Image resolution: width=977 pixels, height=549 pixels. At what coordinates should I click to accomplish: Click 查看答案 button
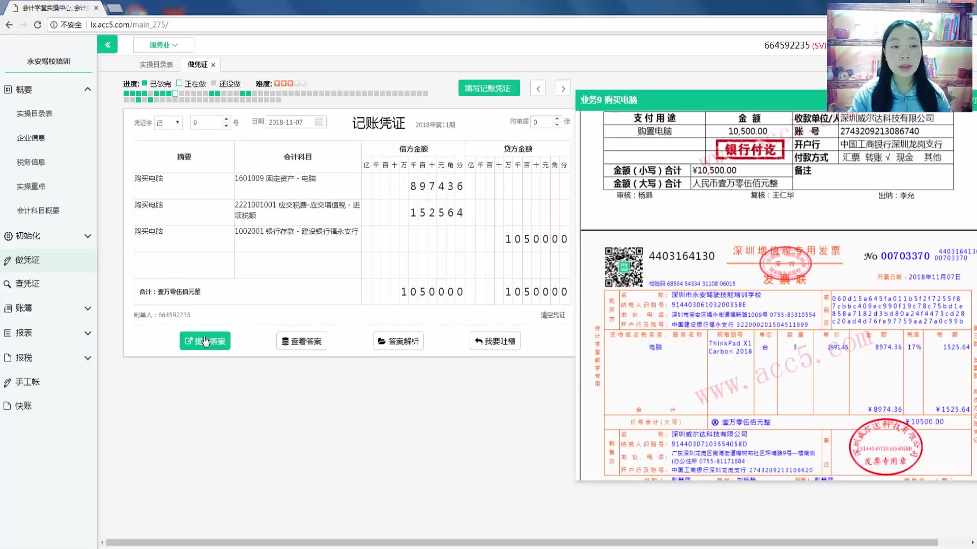tap(302, 341)
